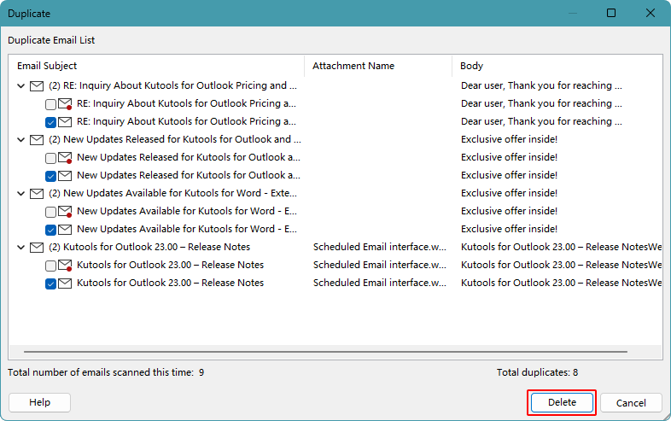Click red-dot envelope icon of unchecked Kutools for Word email
This screenshot has height=421, width=671.
(x=65, y=212)
